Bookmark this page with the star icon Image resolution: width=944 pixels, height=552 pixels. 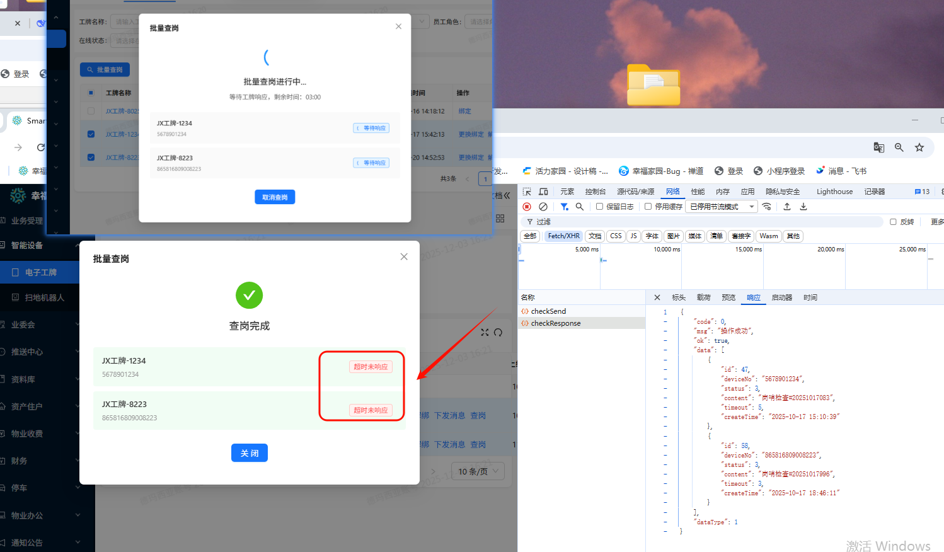[919, 147]
